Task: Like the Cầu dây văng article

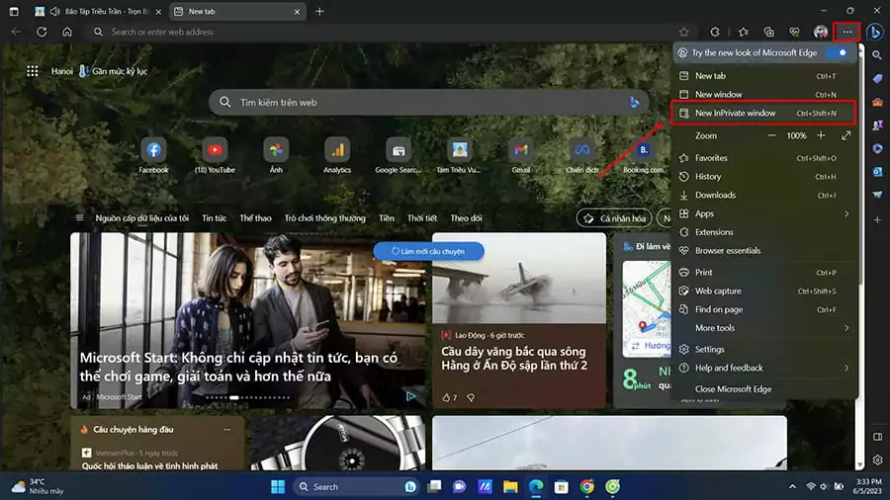Action: 446,397
